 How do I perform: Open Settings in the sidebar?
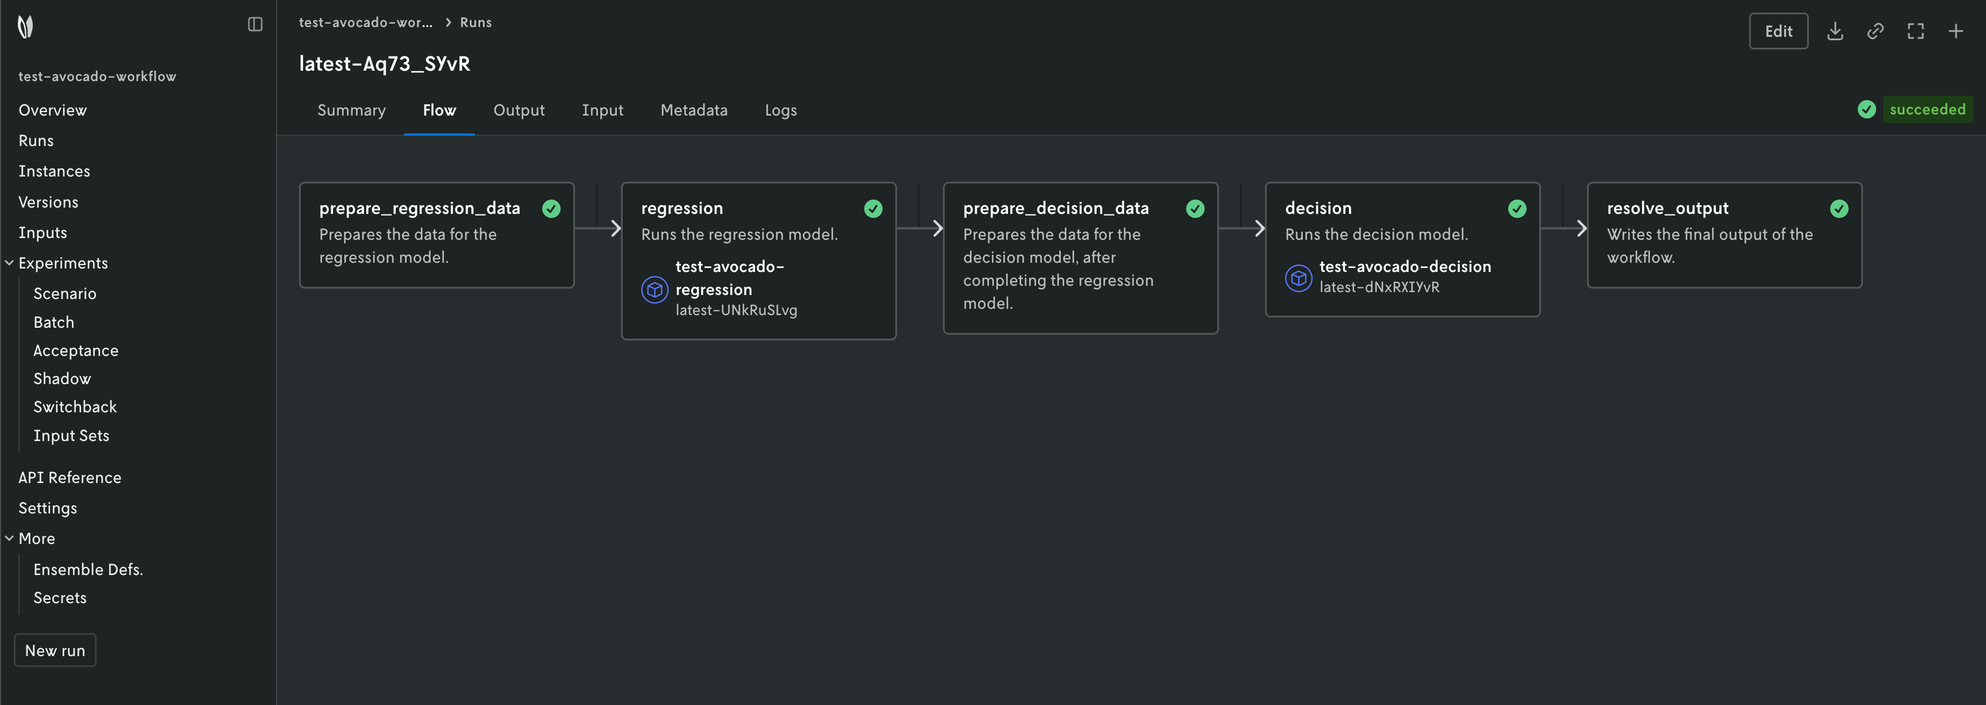pos(48,508)
